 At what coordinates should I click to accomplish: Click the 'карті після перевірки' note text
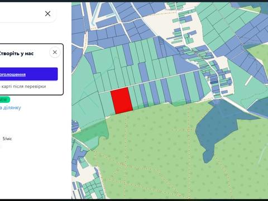[x=23, y=87]
